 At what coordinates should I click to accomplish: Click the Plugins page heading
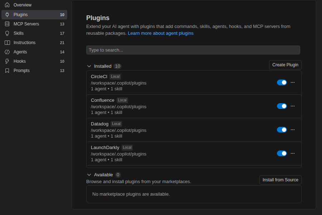click(98, 18)
